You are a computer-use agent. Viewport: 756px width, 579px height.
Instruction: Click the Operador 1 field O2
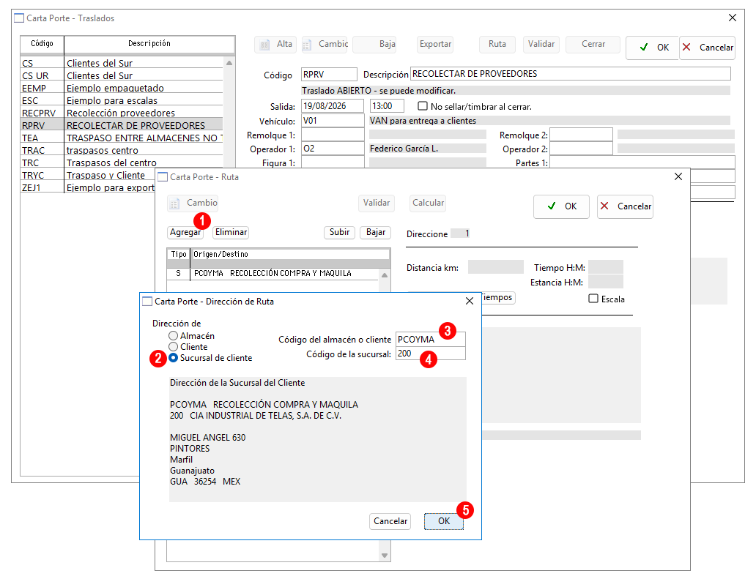pos(333,149)
